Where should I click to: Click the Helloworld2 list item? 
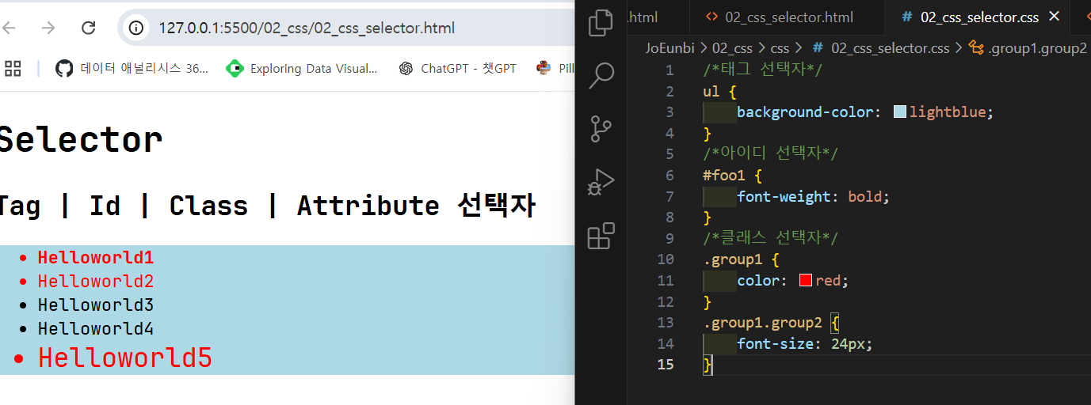[96, 281]
